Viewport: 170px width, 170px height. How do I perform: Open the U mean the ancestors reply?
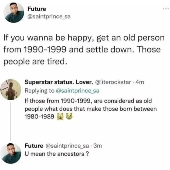[57, 154]
